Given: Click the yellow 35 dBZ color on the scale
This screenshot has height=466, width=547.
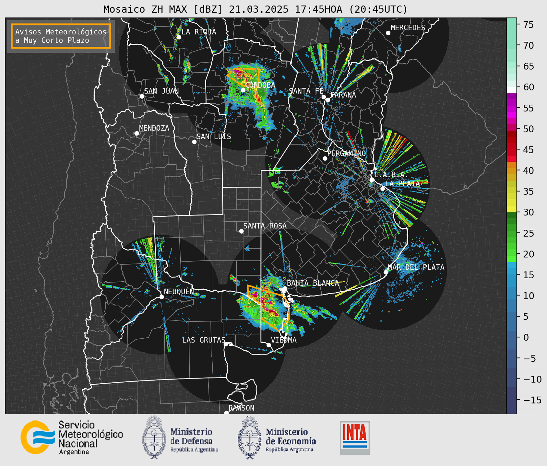Looking at the screenshot, I should [x=512, y=192].
